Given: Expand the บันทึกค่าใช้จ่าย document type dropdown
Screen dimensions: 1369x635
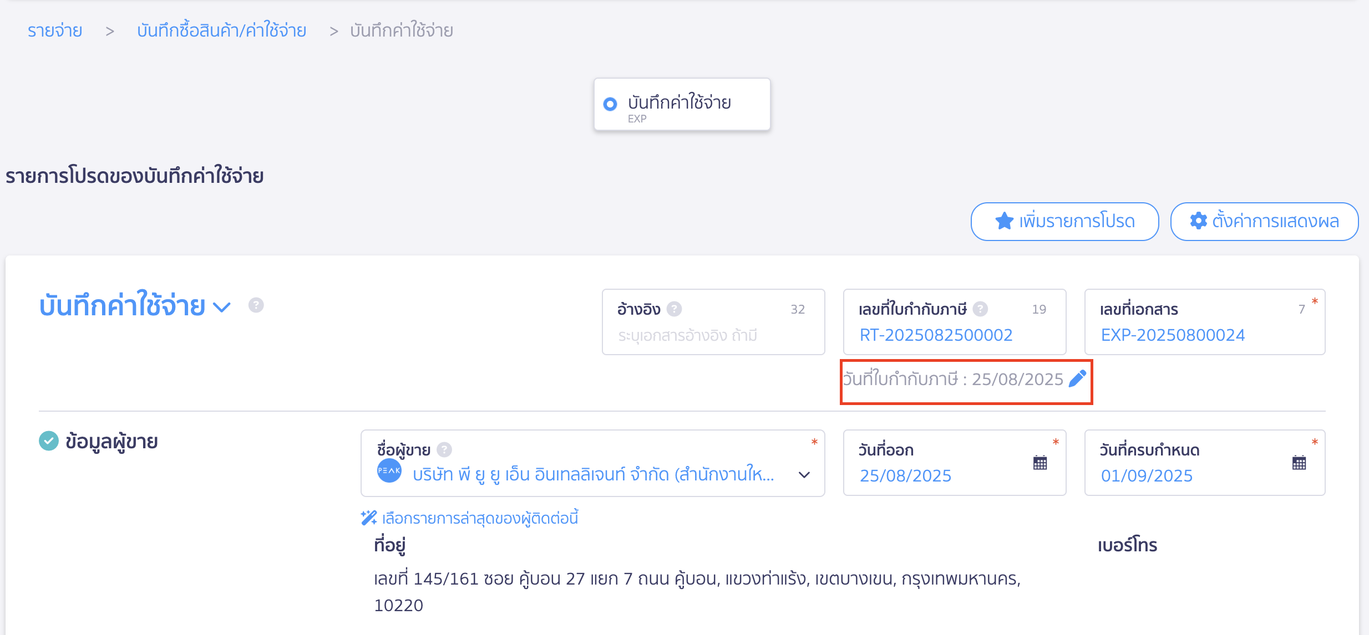Looking at the screenshot, I should click(x=222, y=307).
